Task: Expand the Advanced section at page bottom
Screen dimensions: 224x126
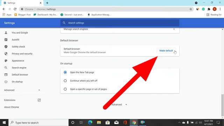Action: point(119,105)
